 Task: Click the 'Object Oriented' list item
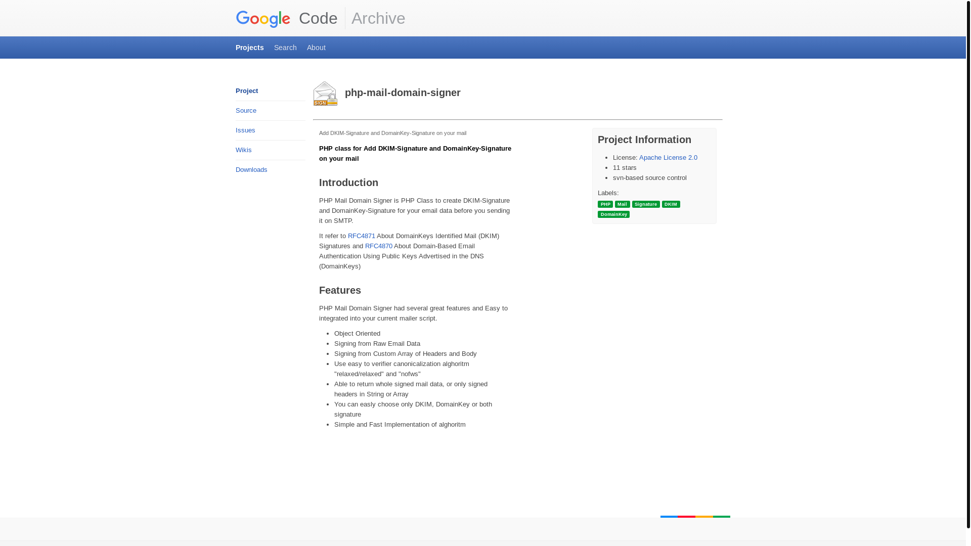point(357,334)
